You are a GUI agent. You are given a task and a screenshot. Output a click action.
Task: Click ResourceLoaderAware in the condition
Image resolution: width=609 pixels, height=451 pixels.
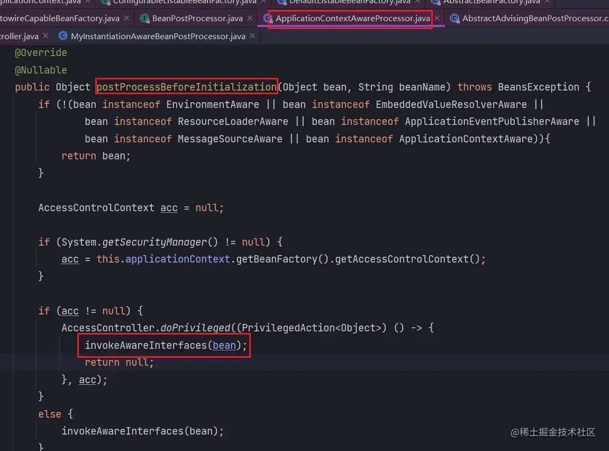233,122
